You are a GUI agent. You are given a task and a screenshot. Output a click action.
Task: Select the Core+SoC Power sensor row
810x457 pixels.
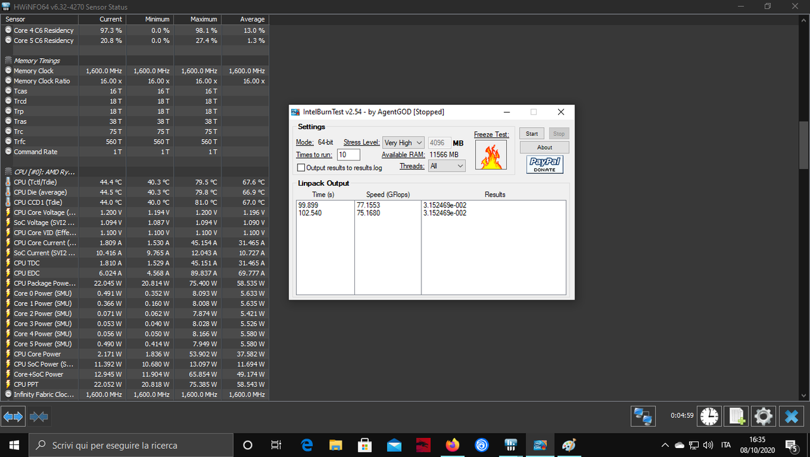[x=135, y=374]
